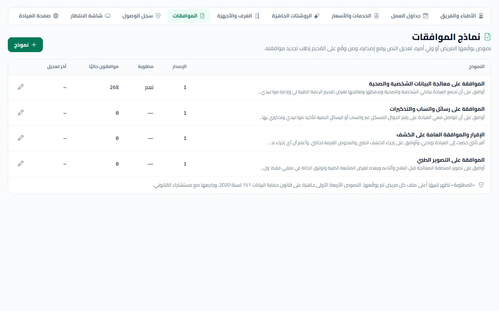Click the آخر تعديل column header
The height and width of the screenshot is (311, 499).
[57, 66]
